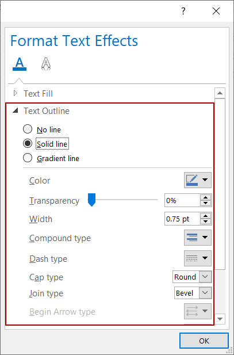The image size is (234, 355).
Task: Open the Text Fill & Outline tab icon
Action: pyautogui.click(x=20, y=64)
